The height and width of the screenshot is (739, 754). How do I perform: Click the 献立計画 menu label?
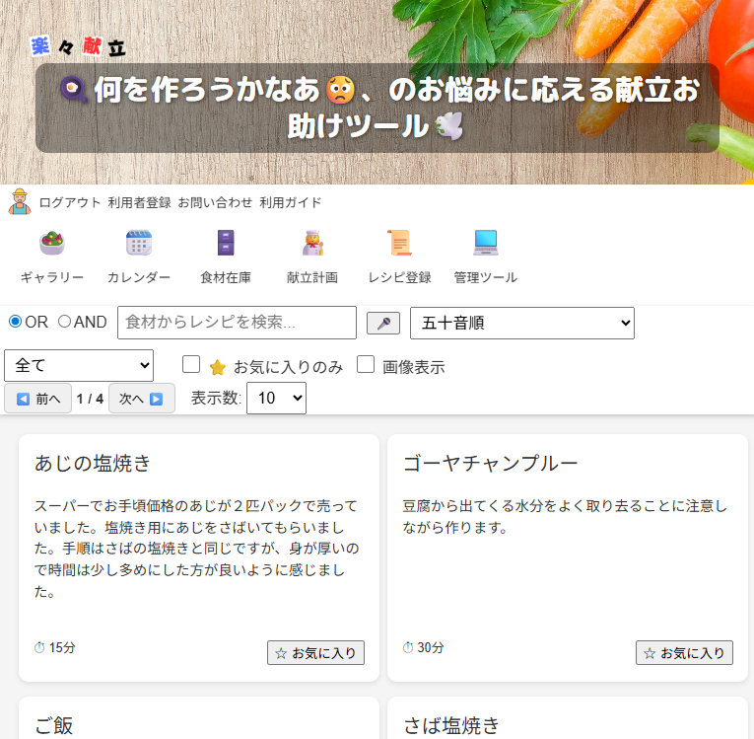pos(312,277)
